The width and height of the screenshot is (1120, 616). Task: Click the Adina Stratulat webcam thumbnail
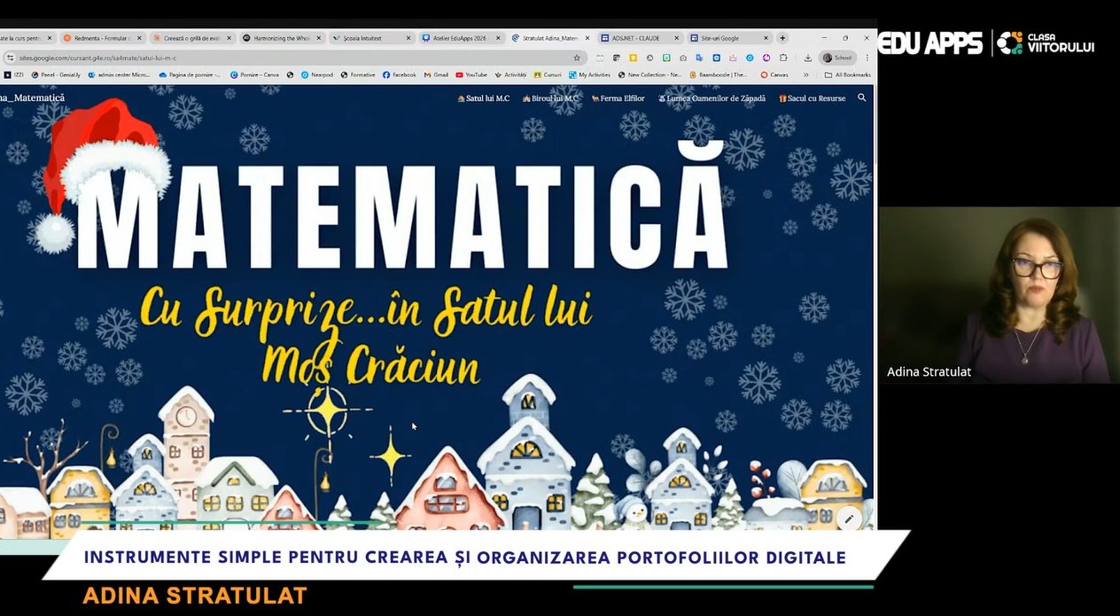point(999,295)
